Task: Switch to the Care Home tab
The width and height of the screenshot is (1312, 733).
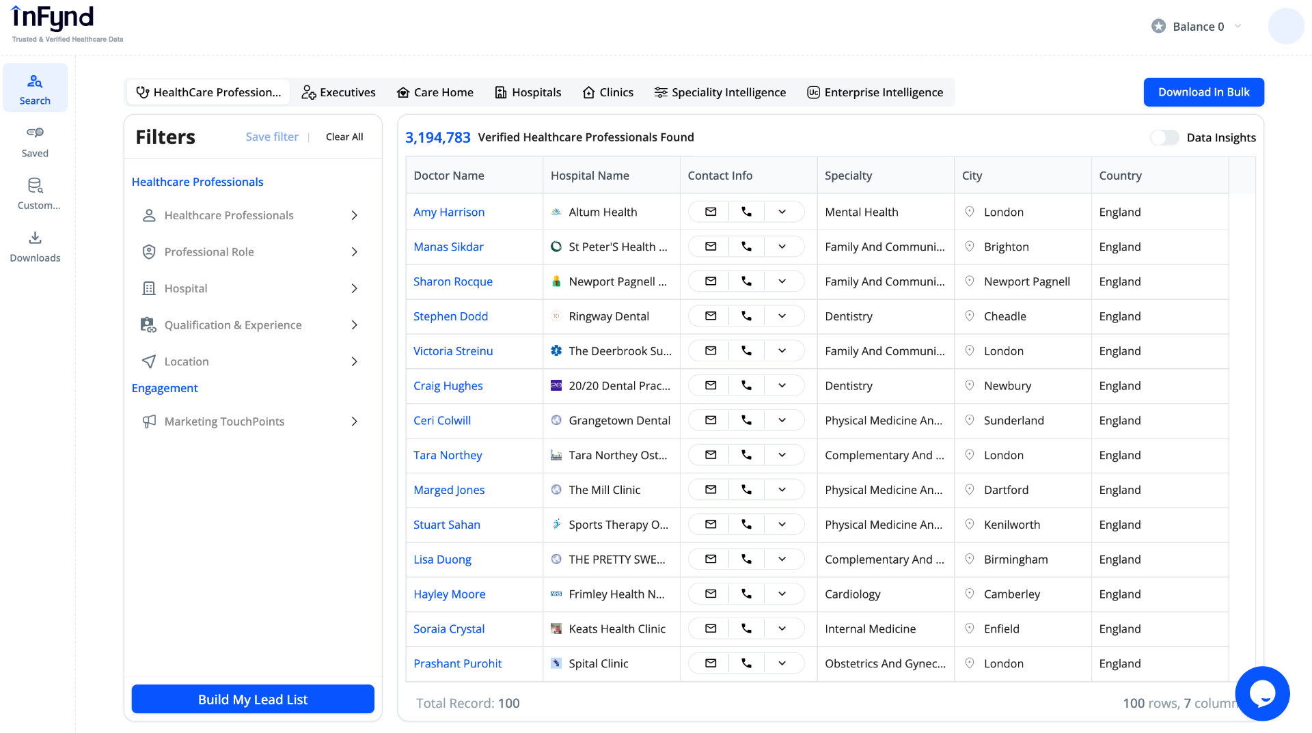Action: [435, 92]
